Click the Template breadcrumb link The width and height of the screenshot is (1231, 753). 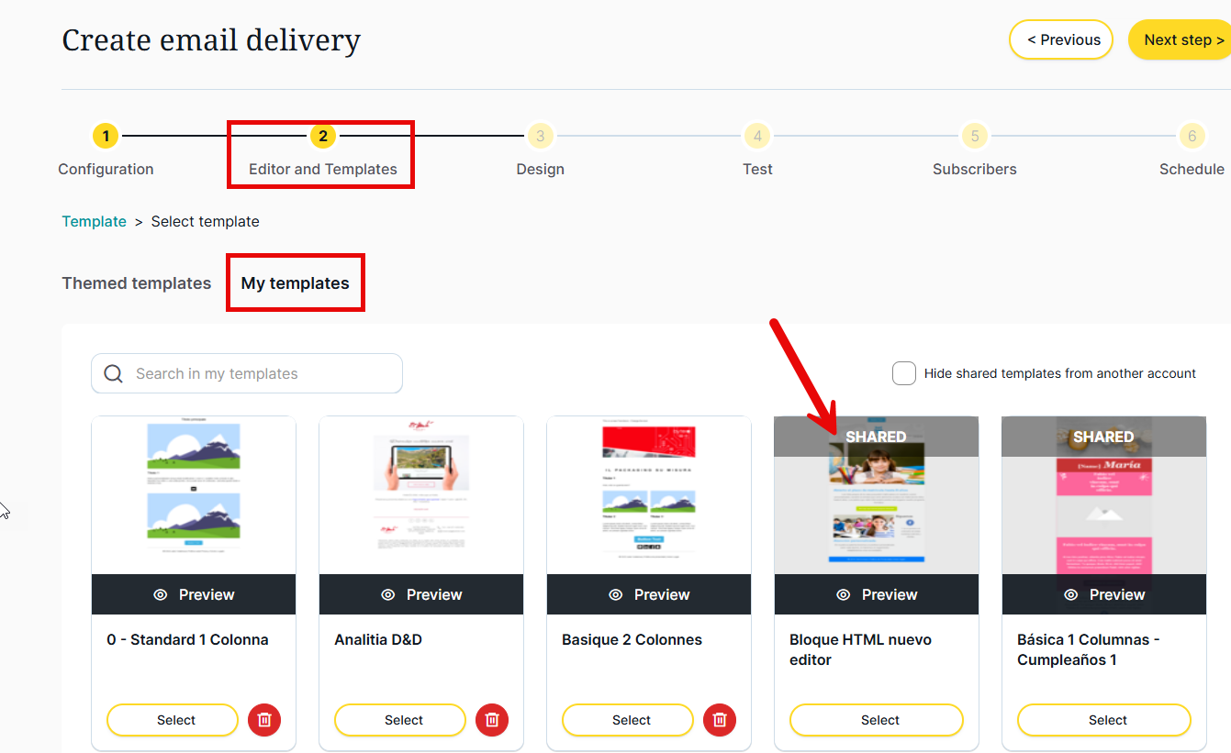click(x=94, y=221)
